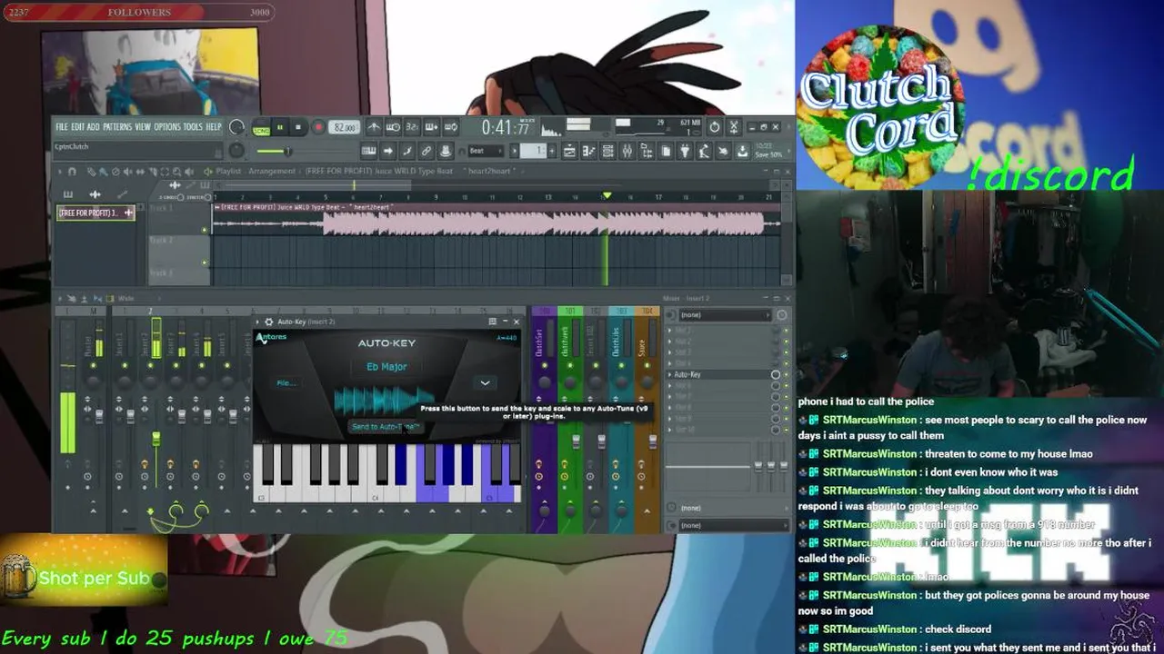
Task: Toggle the playlist snap magnet icon
Action: pyautogui.click(x=72, y=171)
